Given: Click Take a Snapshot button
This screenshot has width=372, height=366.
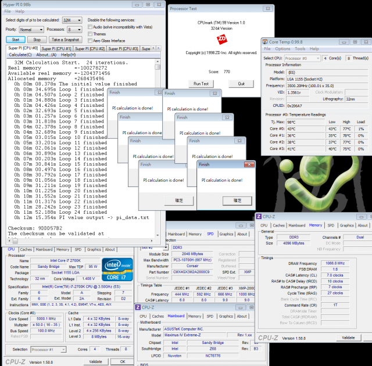Looking at the screenshot, I should click(66, 40).
